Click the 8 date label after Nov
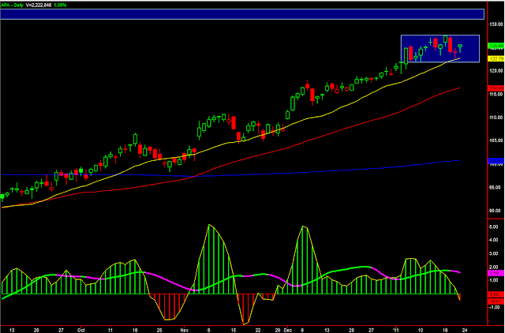505x333 pixels. [208, 330]
